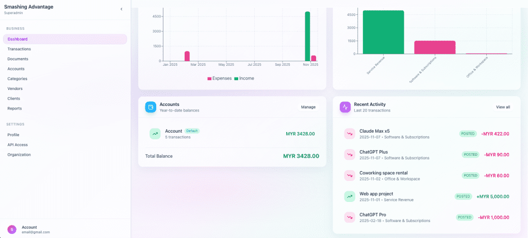Toggle the Income legend item
528x238 pixels.
click(x=244, y=78)
